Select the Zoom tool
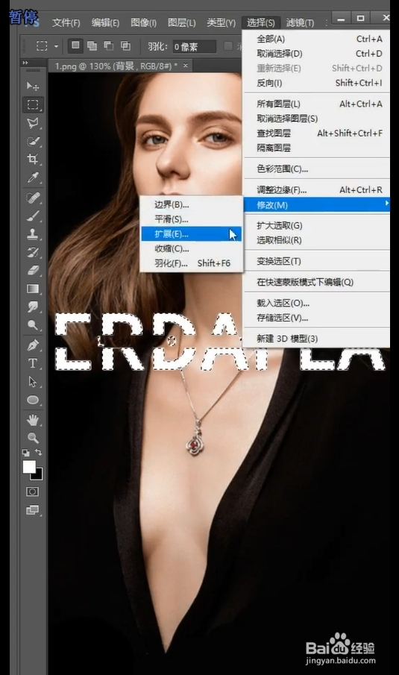Viewport: 399px width, 675px height. pos(33,438)
